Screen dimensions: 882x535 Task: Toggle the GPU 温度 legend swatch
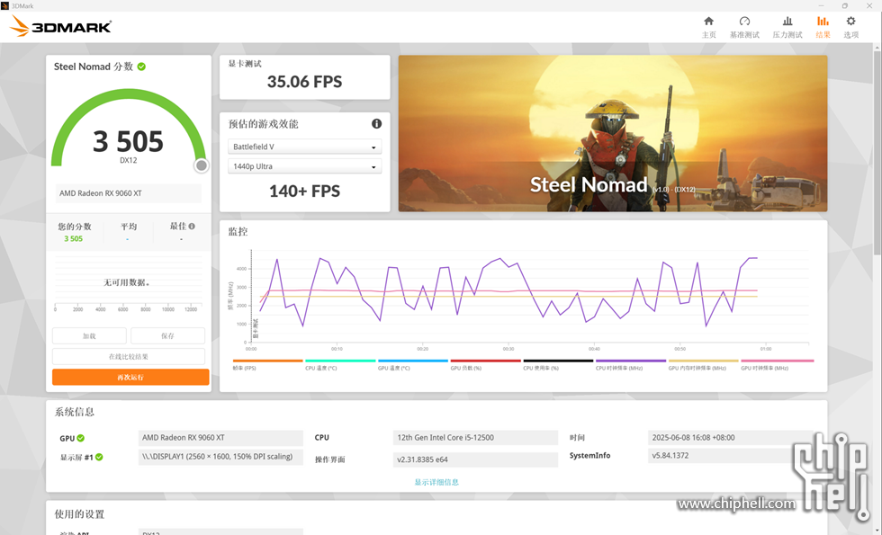pyautogui.click(x=413, y=361)
